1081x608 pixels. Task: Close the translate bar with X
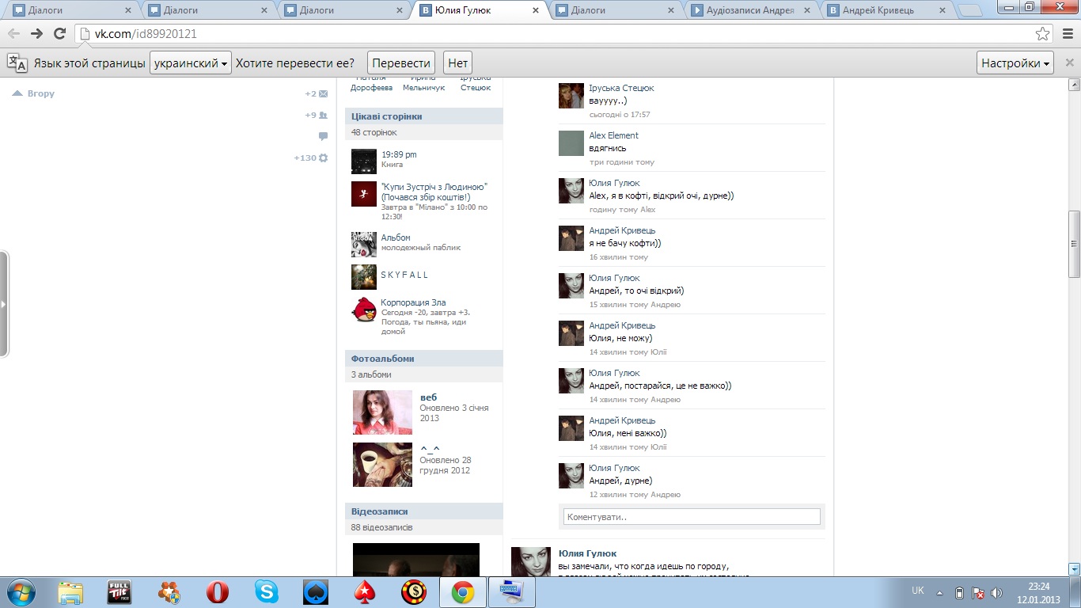[1069, 63]
